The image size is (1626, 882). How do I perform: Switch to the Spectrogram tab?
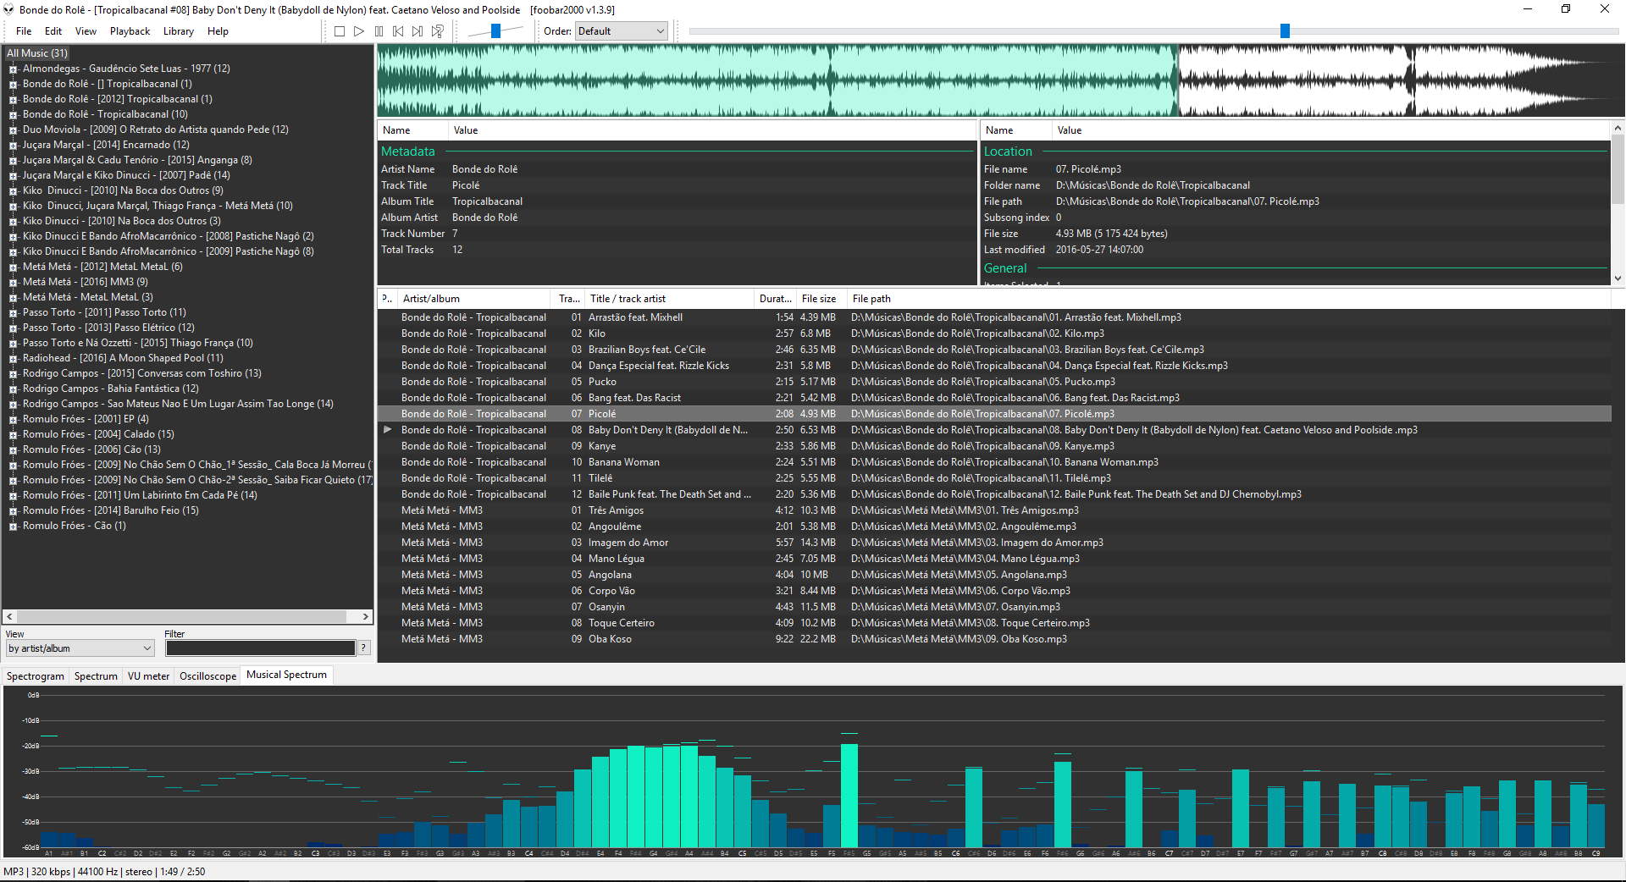[x=36, y=676]
